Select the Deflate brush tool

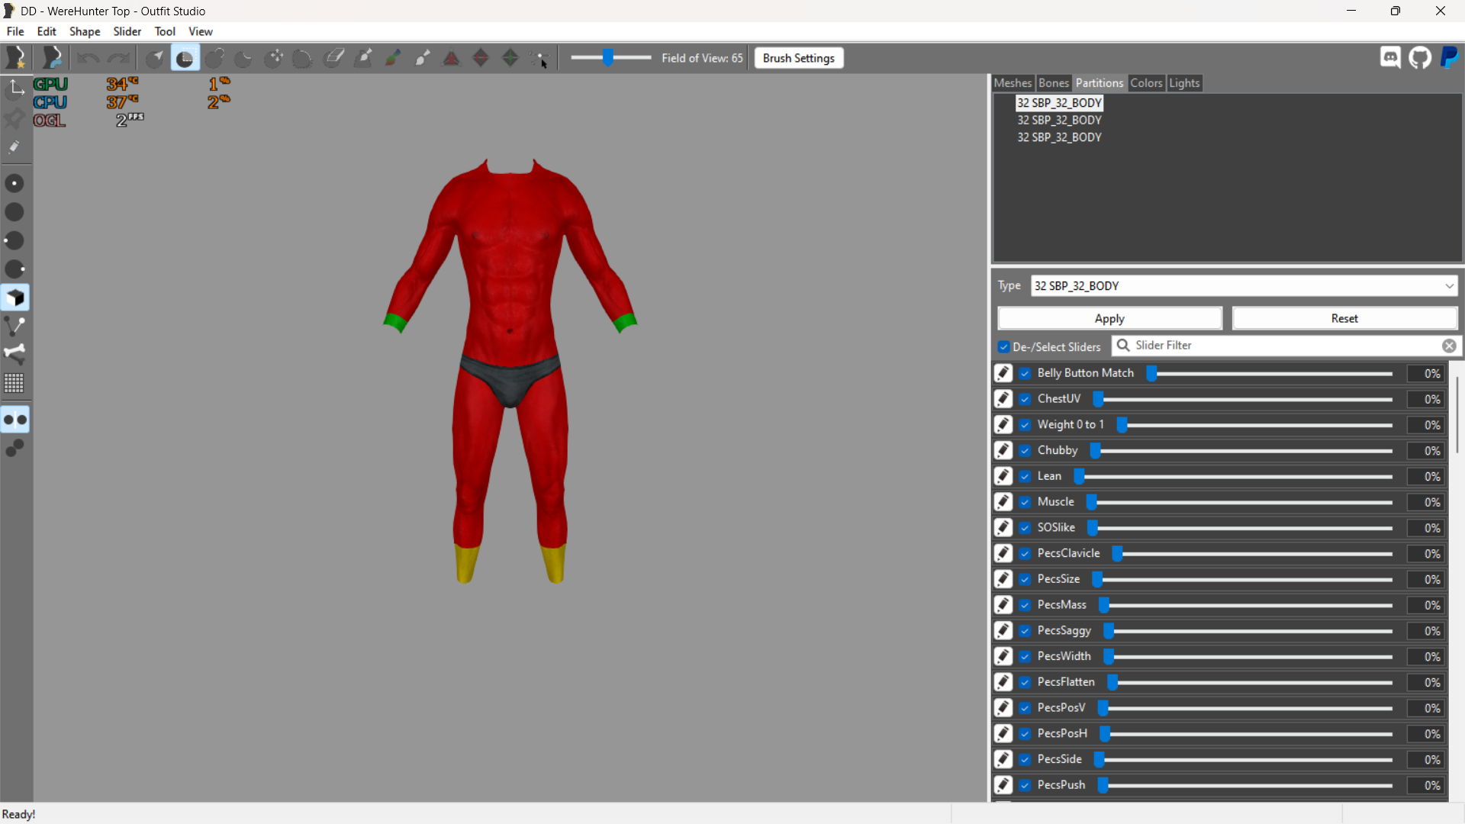click(x=243, y=58)
